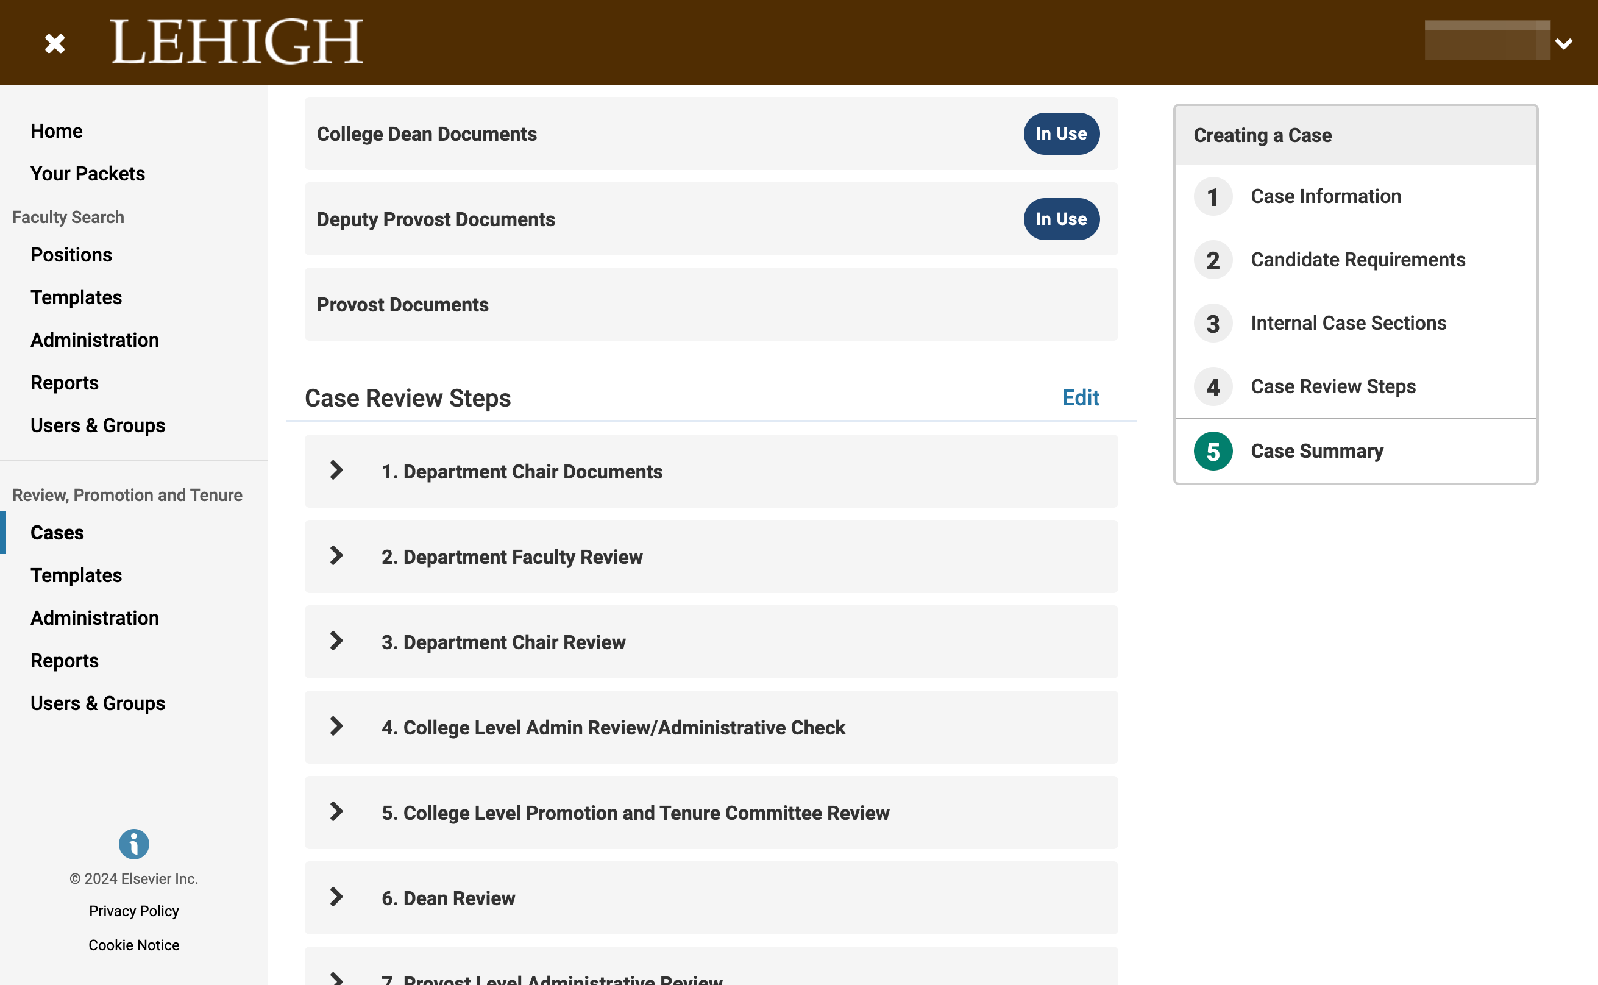Expand step 6 Dean Review chevron
This screenshot has height=985, width=1598.
pyautogui.click(x=336, y=897)
